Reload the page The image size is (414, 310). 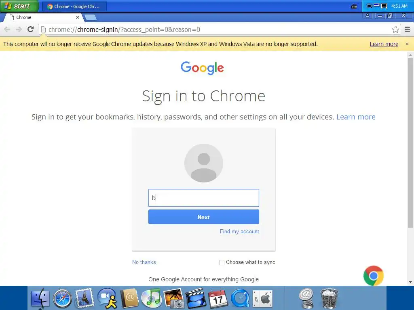pos(31,29)
